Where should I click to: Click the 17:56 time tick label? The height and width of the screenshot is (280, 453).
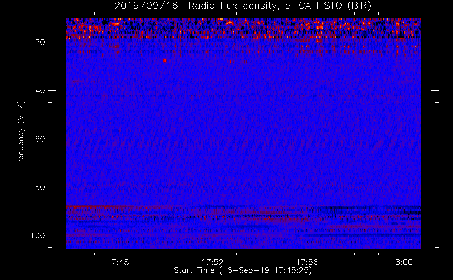pyautogui.click(x=307, y=262)
